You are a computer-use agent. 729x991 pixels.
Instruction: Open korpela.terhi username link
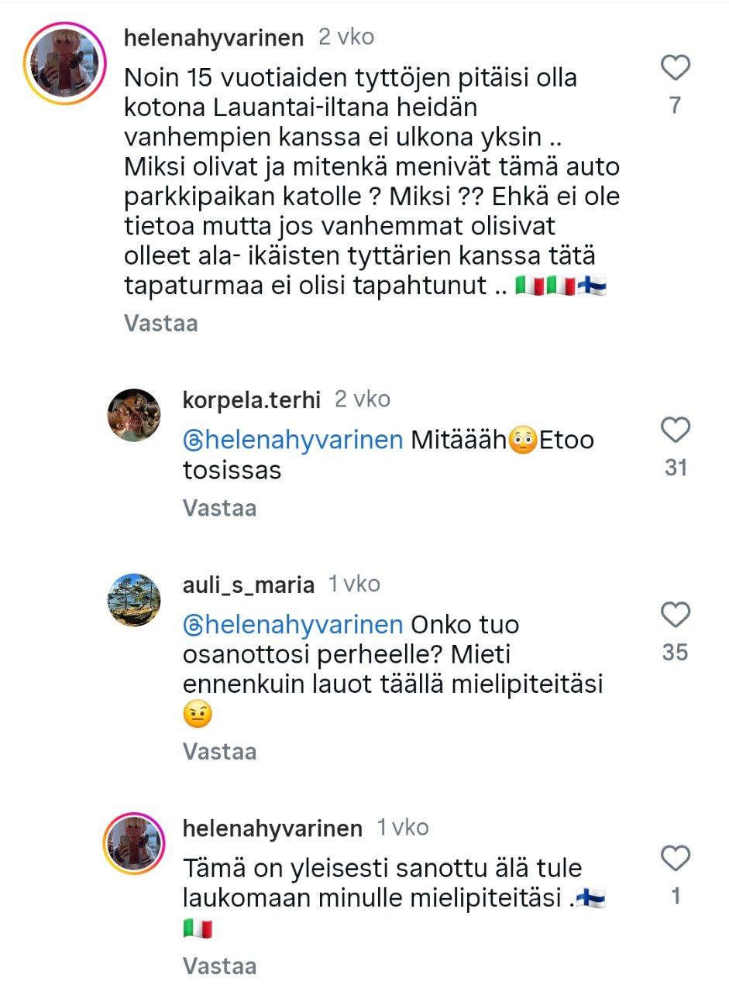(252, 399)
